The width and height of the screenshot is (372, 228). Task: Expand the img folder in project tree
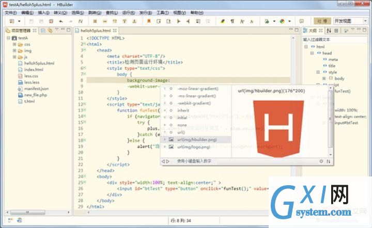14,51
